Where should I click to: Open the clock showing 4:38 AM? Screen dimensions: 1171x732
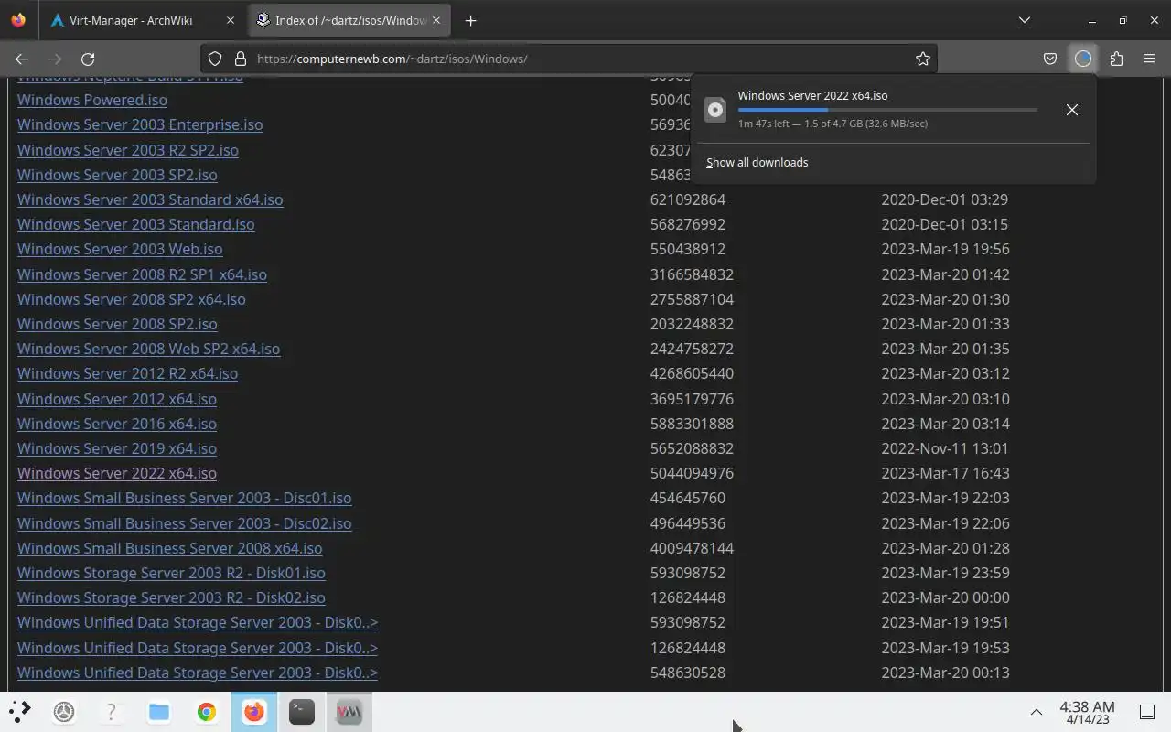(x=1087, y=712)
